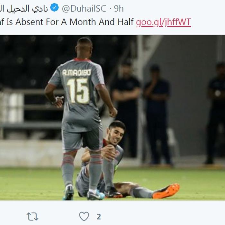Viewport: 225px width, 225px height.
Task: Click the orange football boot in the photo
Action: (166, 191)
